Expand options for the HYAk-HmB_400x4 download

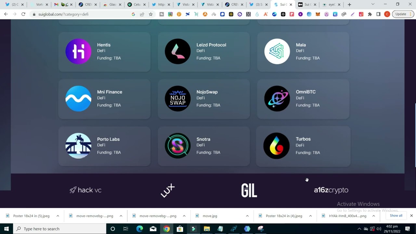[373, 216]
